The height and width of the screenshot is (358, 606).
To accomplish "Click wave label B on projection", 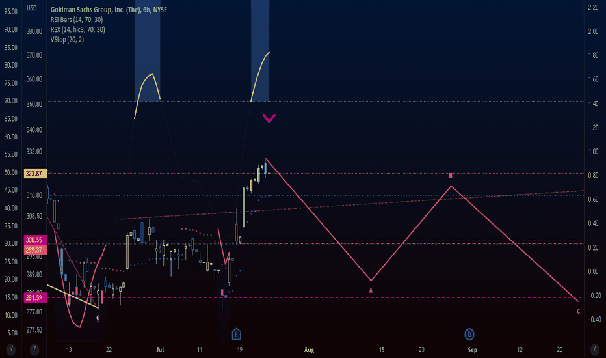I will [x=451, y=176].
